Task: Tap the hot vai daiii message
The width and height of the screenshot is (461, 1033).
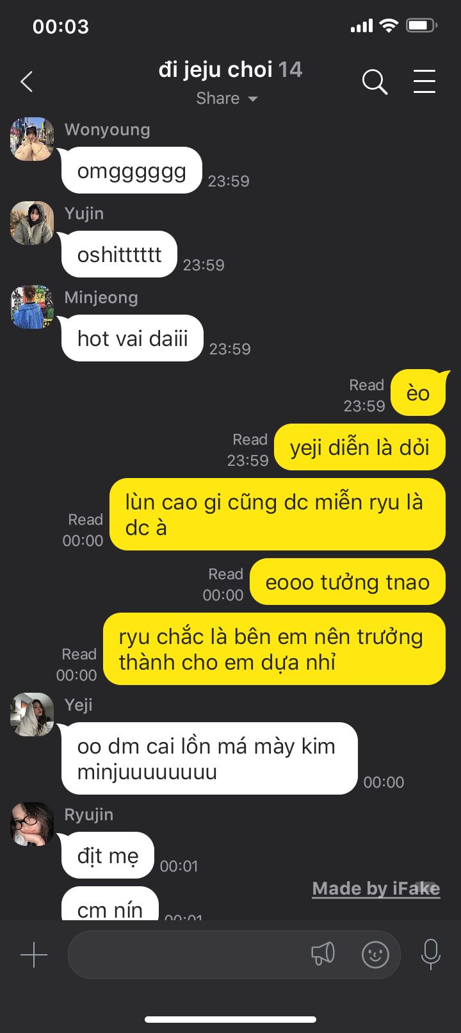Action: [133, 338]
